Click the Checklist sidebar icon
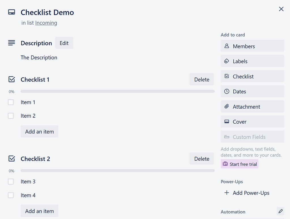Image resolution: width=290 pixels, height=219 pixels. pos(227,76)
